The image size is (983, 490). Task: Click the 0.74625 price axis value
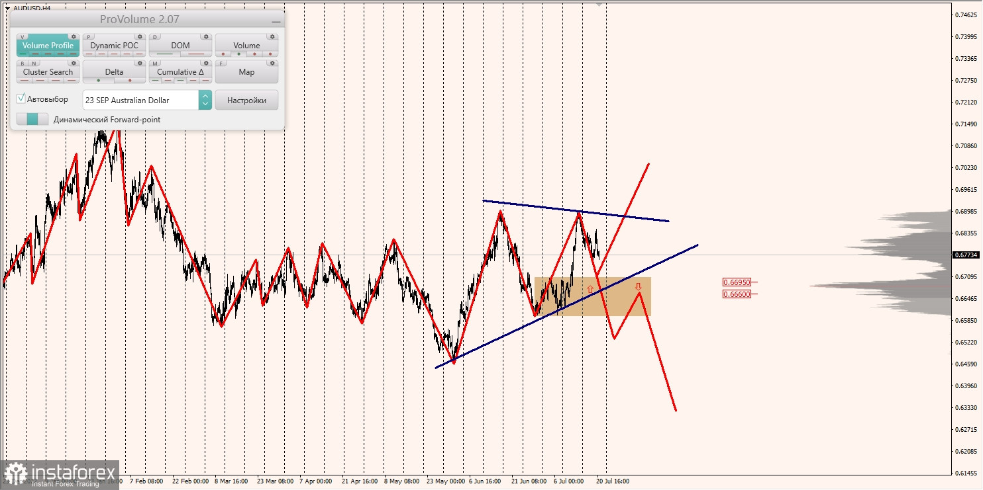click(x=966, y=15)
